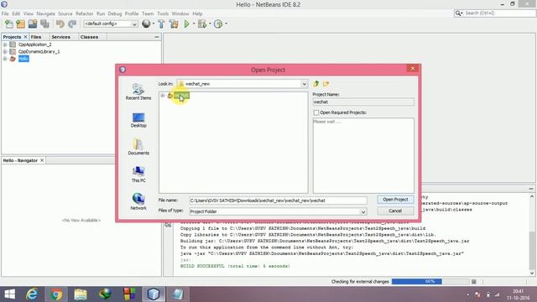Click the New File toolbar icon
Viewport: 537px width, 302px height.
pyautogui.click(x=9, y=24)
